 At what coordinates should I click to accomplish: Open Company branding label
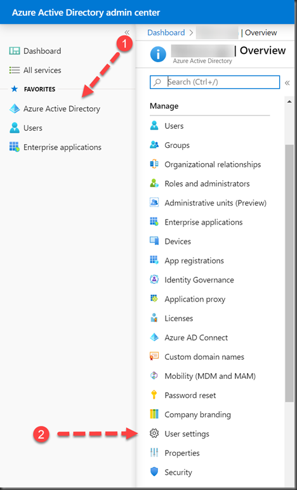198,414
